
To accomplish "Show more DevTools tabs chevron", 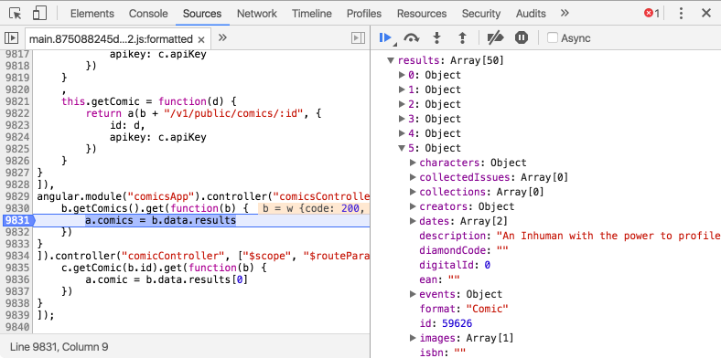I will pyautogui.click(x=565, y=14).
